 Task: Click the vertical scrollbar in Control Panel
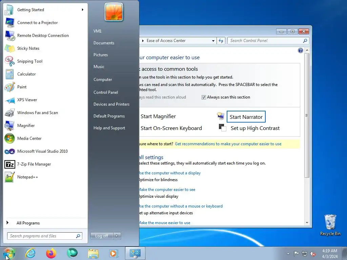click(307, 115)
